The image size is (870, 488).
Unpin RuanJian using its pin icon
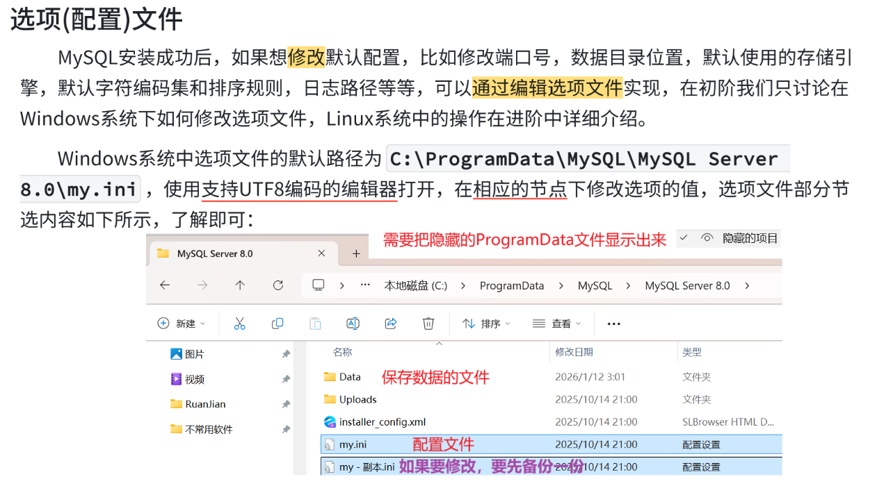pyautogui.click(x=286, y=404)
